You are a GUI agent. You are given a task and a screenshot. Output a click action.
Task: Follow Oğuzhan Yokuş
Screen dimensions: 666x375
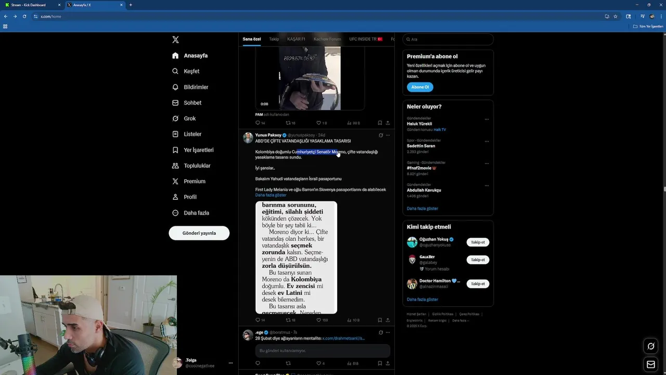coord(478,242)
